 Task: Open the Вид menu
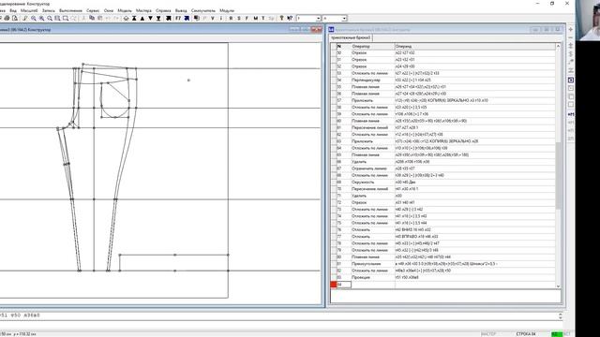[x=13, y=10]
